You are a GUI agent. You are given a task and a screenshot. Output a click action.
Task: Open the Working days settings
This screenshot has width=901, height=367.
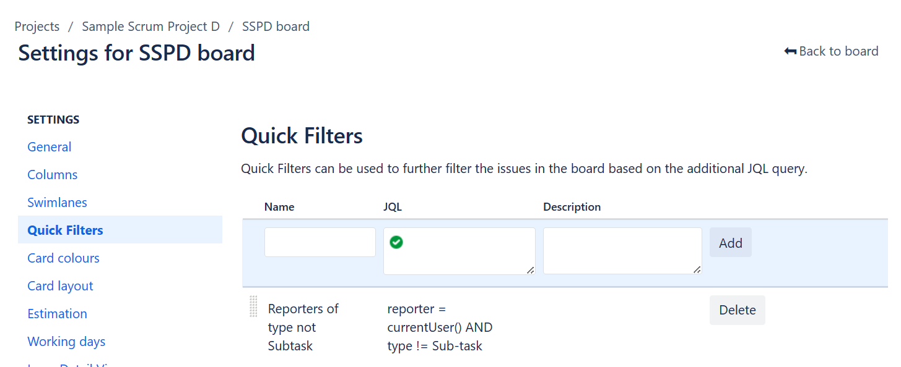point(66,341)
